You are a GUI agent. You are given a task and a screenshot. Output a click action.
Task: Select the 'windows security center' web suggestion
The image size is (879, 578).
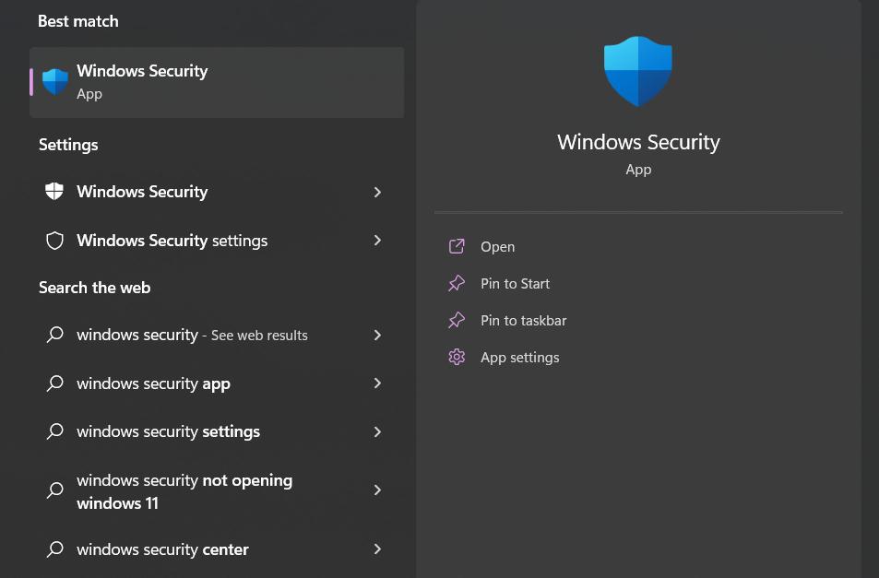(217, 549)
